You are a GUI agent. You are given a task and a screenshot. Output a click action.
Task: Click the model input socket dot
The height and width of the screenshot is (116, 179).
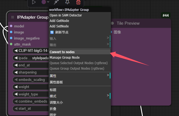click(11, 26)
